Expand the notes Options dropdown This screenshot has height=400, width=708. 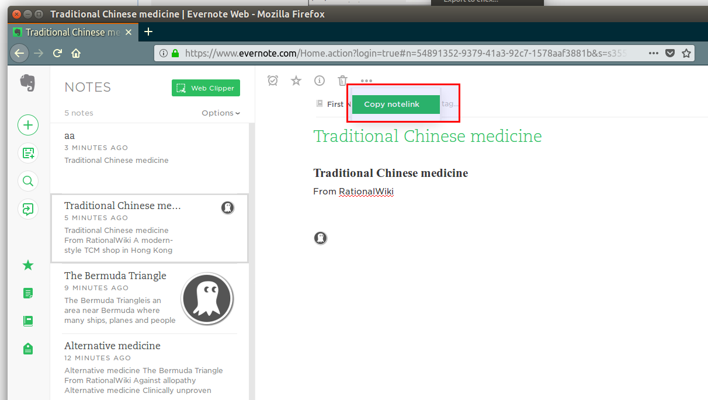click(221, 113)
